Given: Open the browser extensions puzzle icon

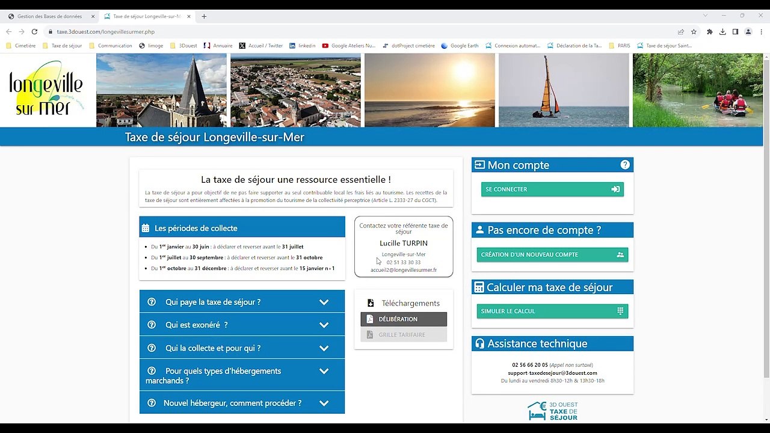Looking at the screenshot, I should [710, 32].
